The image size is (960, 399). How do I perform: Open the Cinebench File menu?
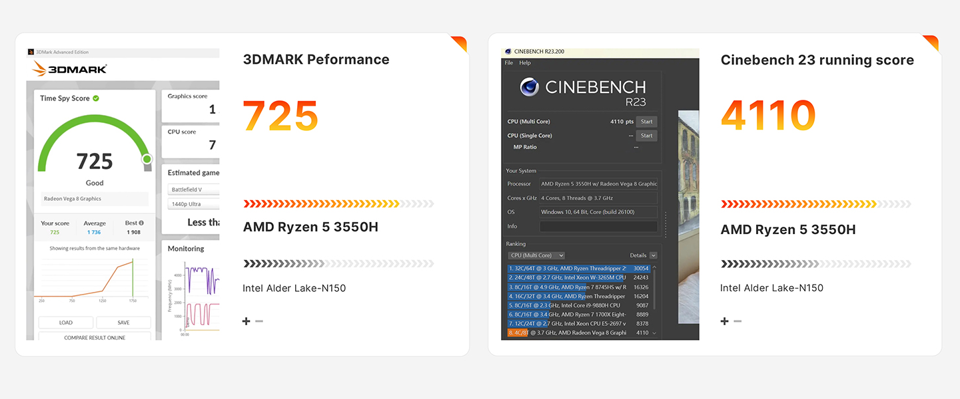click(x=509, y=63)
